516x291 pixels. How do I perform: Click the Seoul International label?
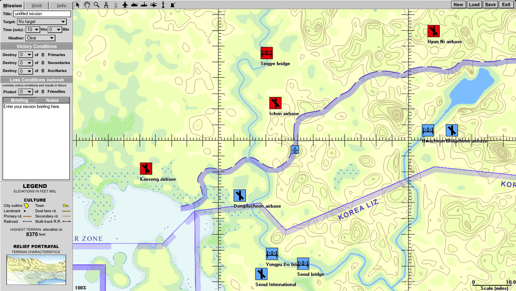[276, 285]
